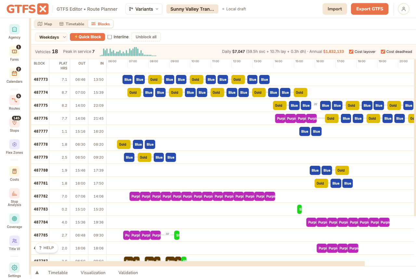The width and height of the screenshot is (416, 279).
Task: Open the Settings gear icon
Action: 14,268
